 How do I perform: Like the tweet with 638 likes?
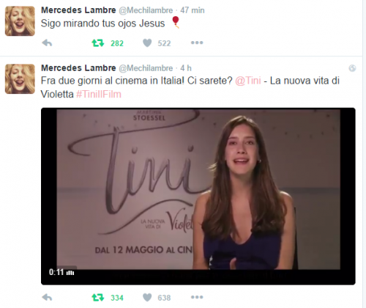(147, 298)
